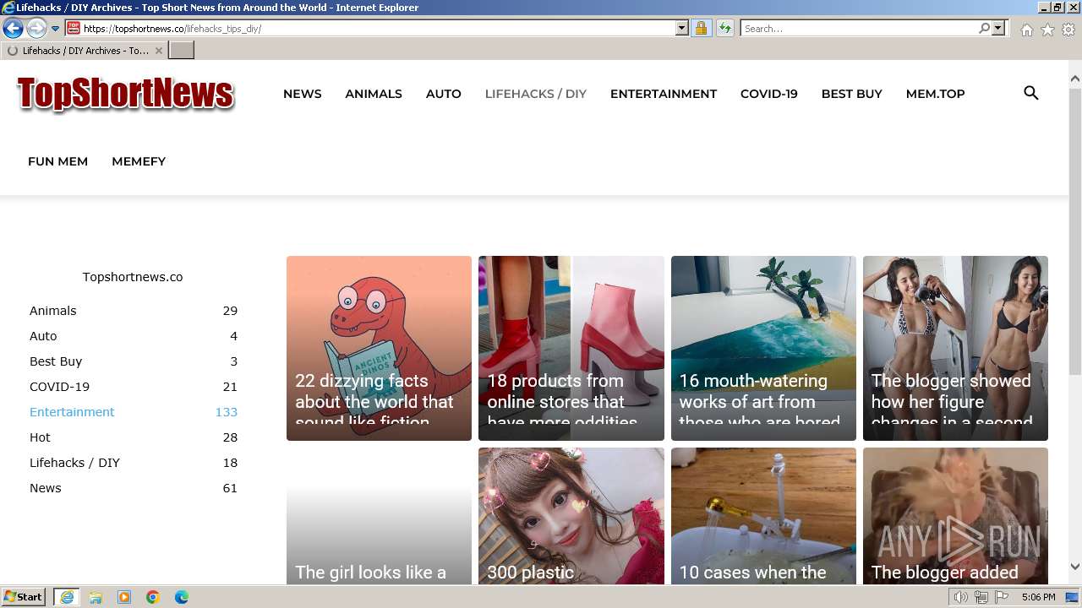The height and width of the screenshot is (608, 1082).
Task: Open The girl looks like a card
Action: click(379, 516)
